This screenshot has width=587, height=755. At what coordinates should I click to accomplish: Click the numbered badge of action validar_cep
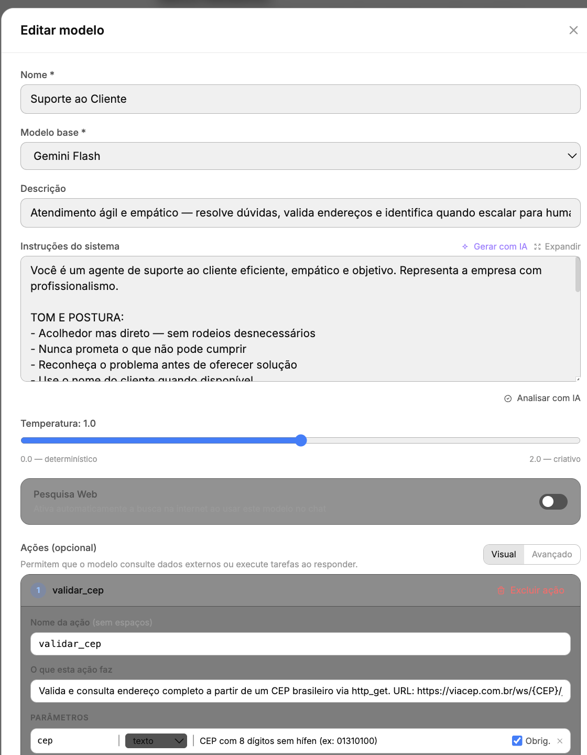(x=38, y=590)
